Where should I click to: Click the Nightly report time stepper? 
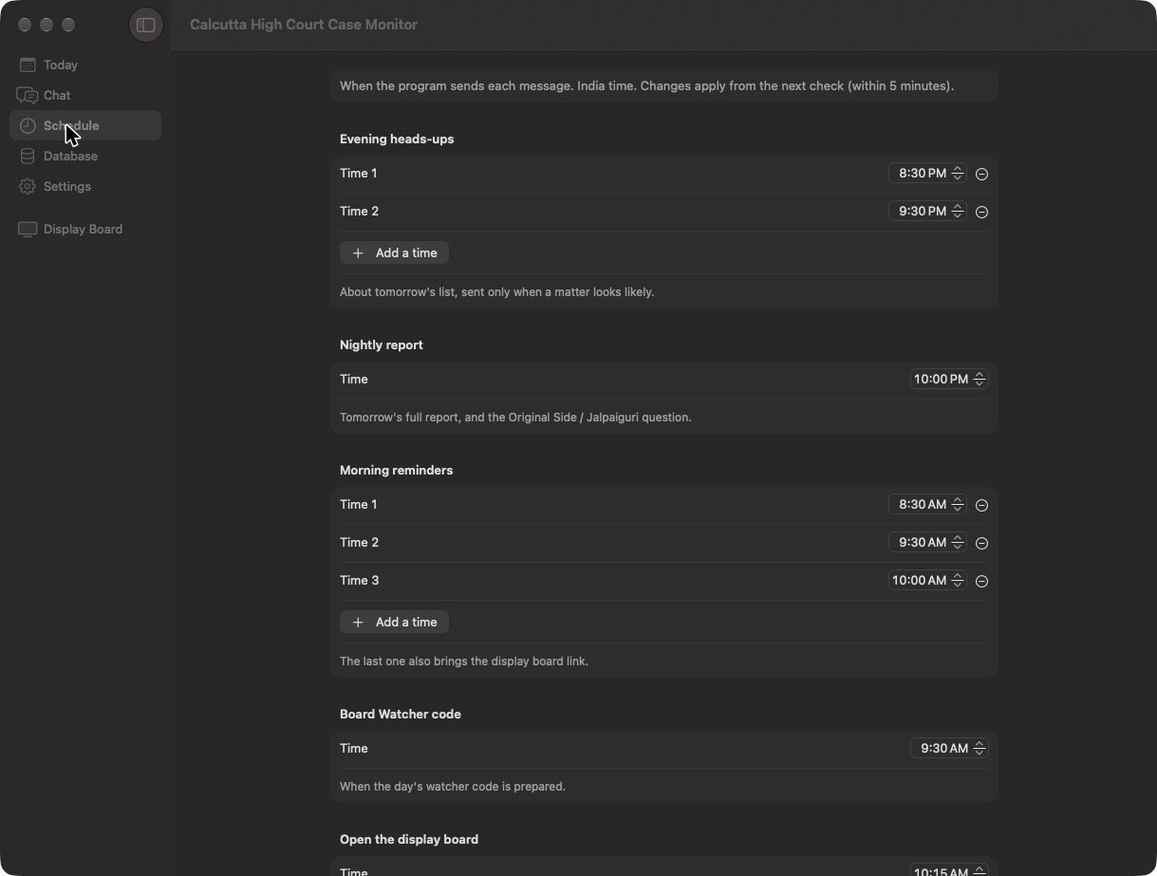980,379
